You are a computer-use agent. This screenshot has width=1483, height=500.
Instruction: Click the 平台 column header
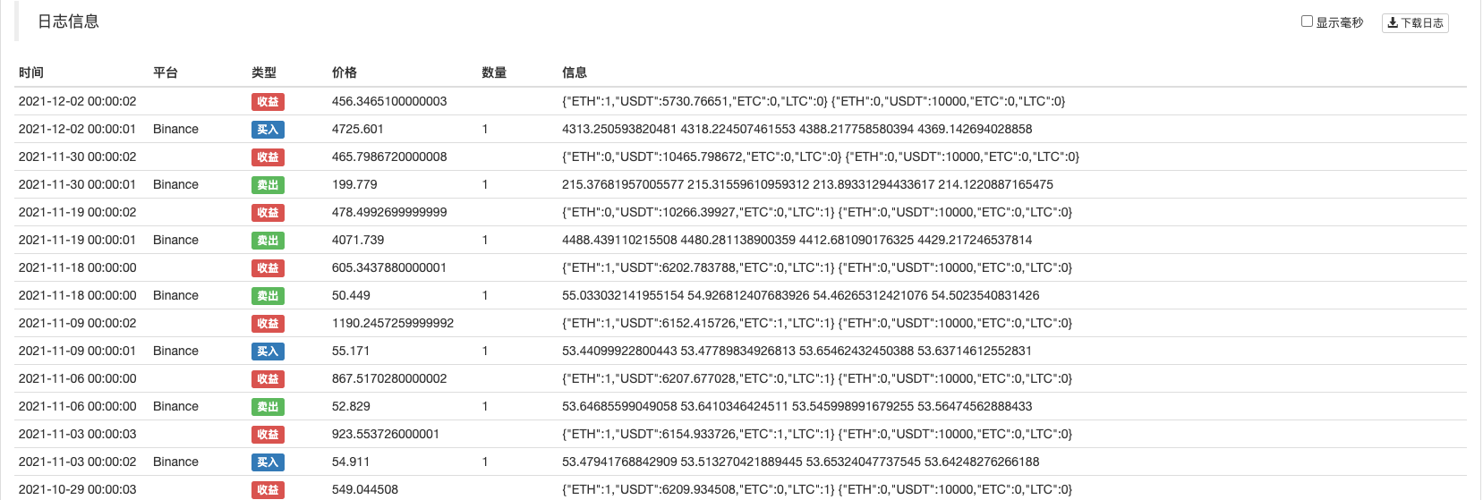tap(166, 72)
